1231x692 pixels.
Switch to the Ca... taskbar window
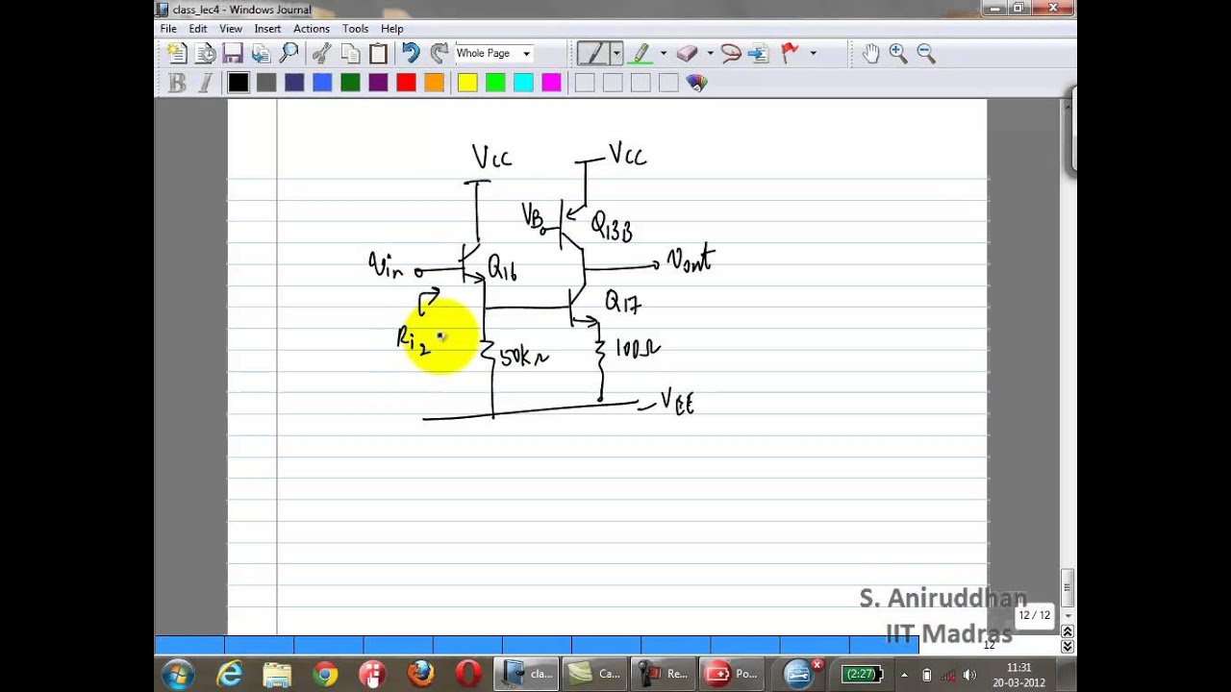pyautogui.click(x=594, y=674)
